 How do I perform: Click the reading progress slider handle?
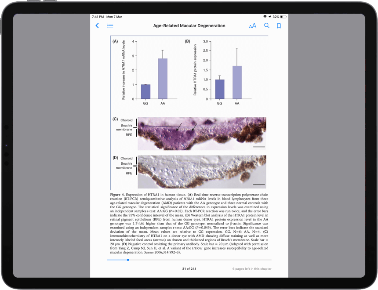tap(128, 260)
